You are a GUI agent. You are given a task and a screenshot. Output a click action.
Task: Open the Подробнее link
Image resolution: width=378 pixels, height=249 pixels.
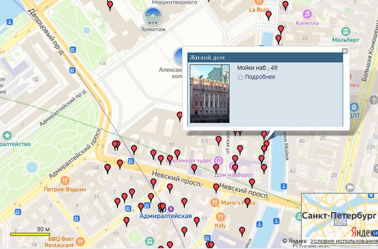pos(260,77)
